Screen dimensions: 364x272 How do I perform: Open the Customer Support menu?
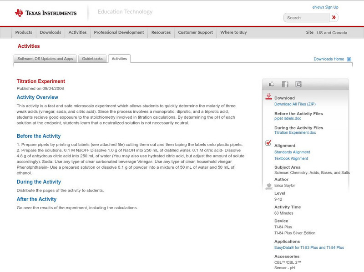click(196, 32)
